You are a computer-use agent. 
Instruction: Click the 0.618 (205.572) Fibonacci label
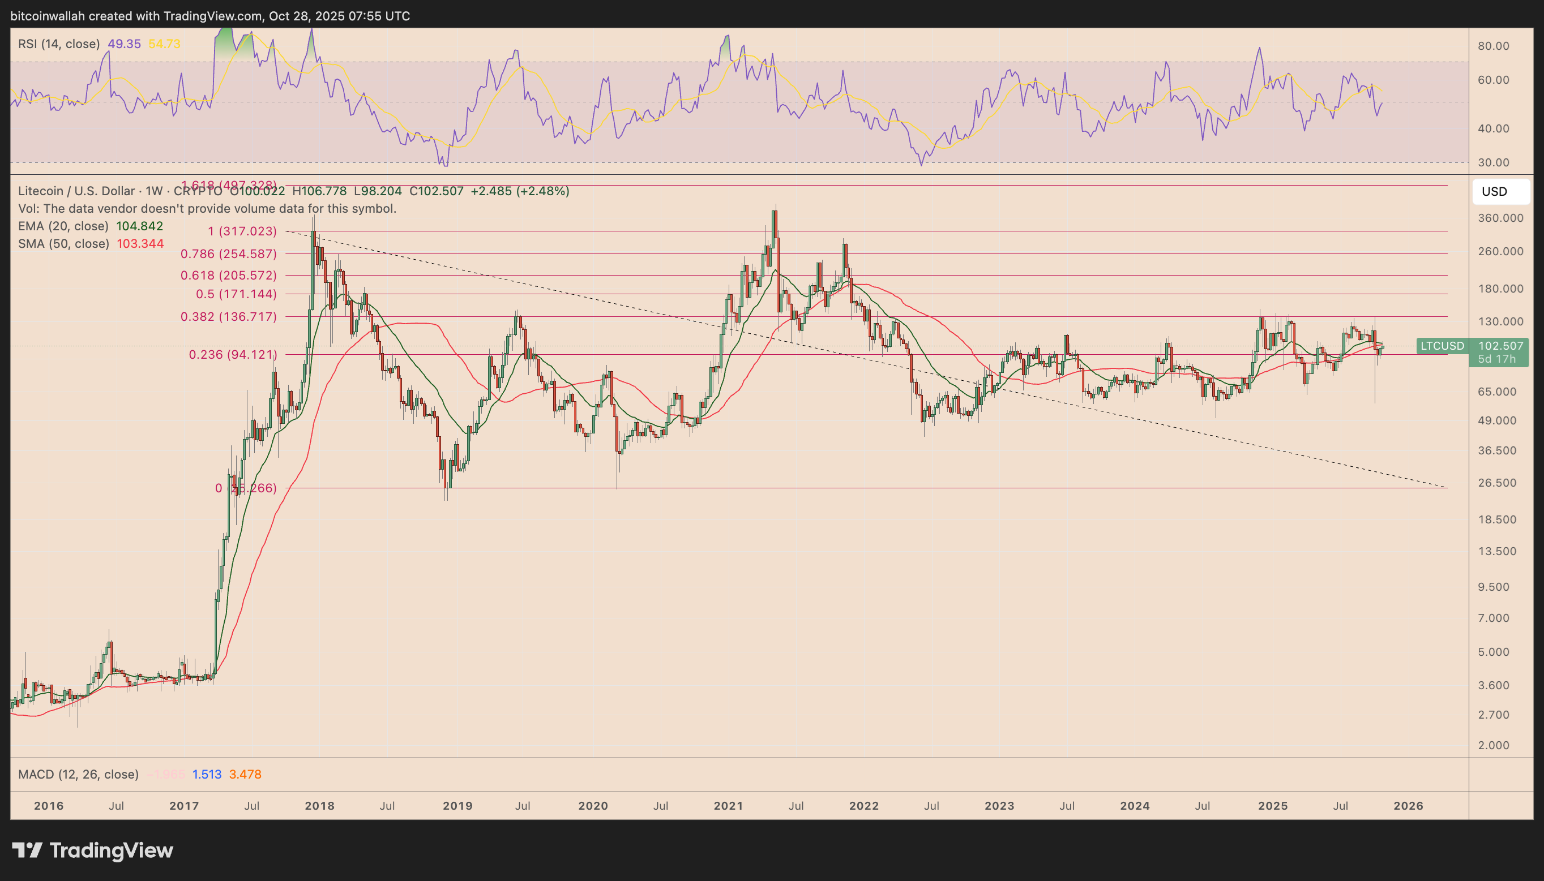[x=228, y=276]
